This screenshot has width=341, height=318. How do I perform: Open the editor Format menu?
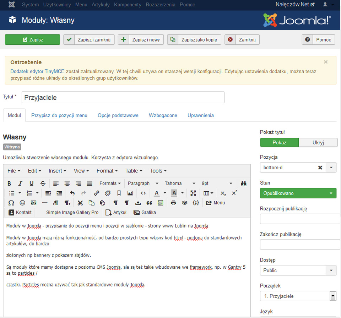tap(107, 171)
